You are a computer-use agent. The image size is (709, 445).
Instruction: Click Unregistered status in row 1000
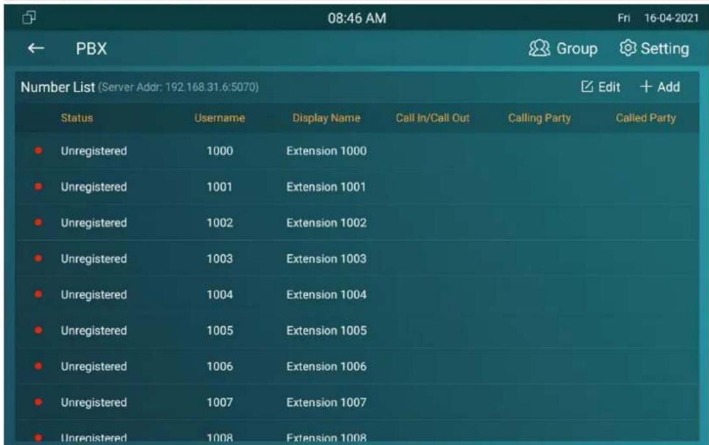pyautogui.click(x=94, y=151)
